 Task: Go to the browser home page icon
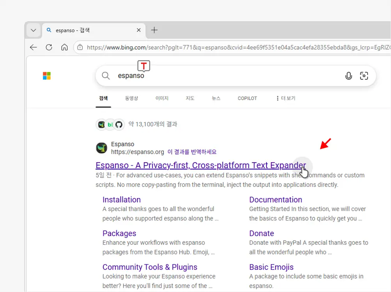[x=64, y=47]
